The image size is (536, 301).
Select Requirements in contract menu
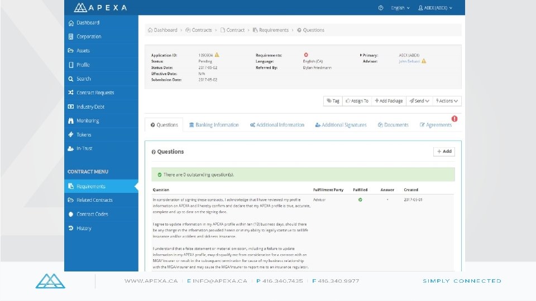point(101,186)
